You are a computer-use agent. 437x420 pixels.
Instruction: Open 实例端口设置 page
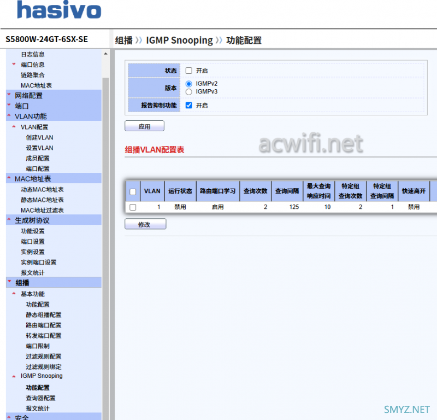click(x=38, y=262)
